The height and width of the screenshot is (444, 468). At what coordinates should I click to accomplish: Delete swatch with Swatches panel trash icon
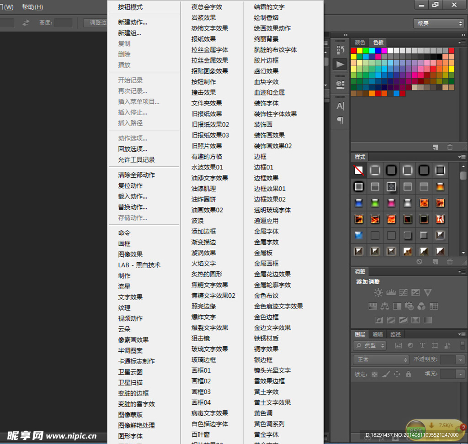(450, 147)
